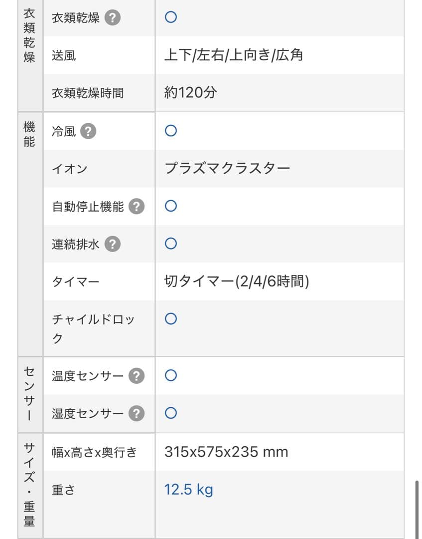Select the 冷風 availability circle

tap(170, 130)
